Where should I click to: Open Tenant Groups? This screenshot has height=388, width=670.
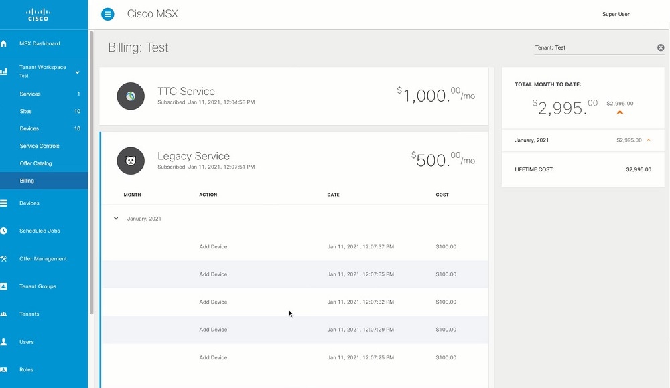[x=38, y=286]
